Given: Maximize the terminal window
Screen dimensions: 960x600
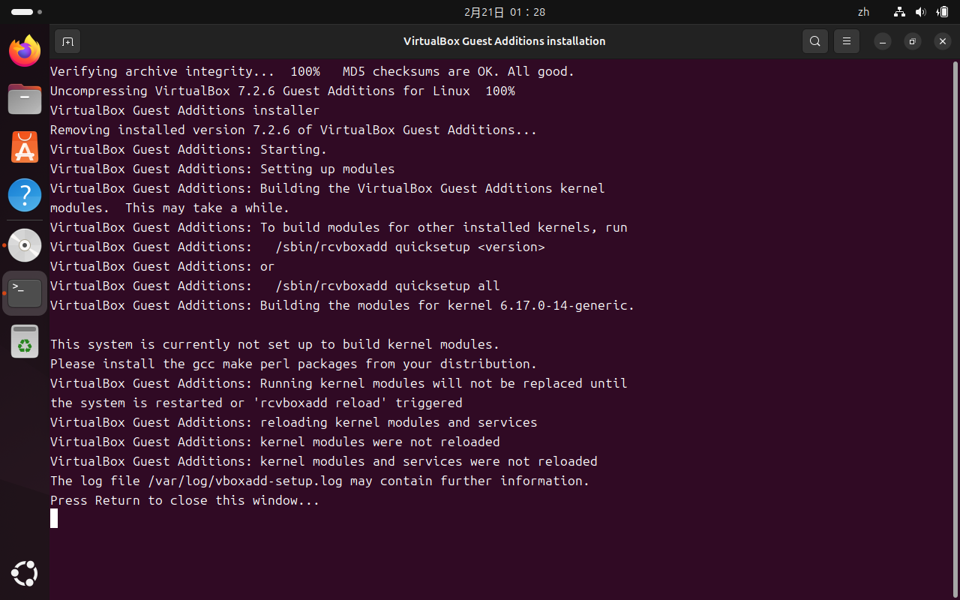Looking at the screenshot, I should tap(913, 41).
